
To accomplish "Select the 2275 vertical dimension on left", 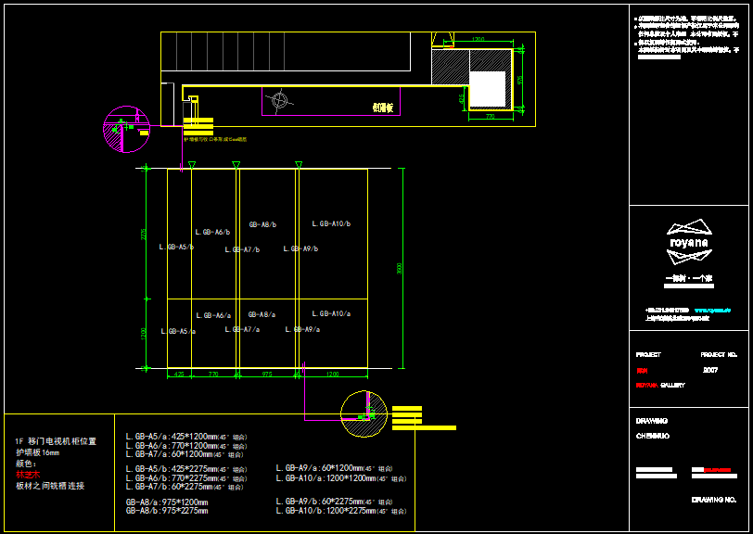I will 144,234.
